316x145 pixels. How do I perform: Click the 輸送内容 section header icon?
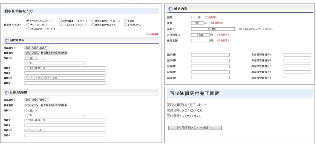(x=171, y=9)
